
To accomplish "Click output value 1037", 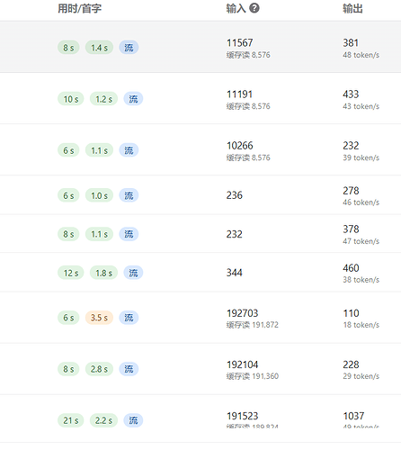I will (353, 416).
